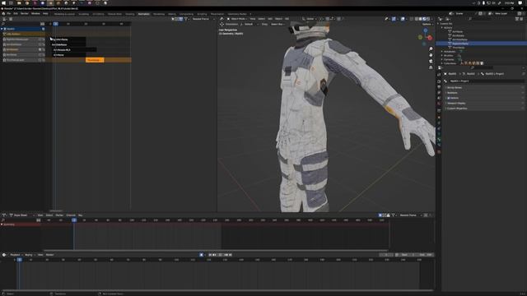
Task: Toggle X-ray button in viewport header
Action: 412,19
